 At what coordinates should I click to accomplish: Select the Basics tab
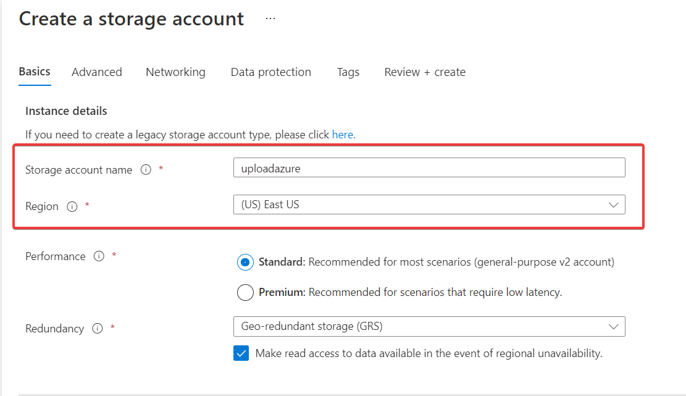point(35,72)
